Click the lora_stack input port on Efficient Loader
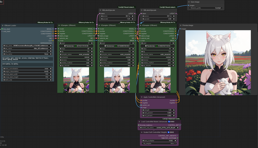This screenshot has width=258, height=148. pos(2,29)
